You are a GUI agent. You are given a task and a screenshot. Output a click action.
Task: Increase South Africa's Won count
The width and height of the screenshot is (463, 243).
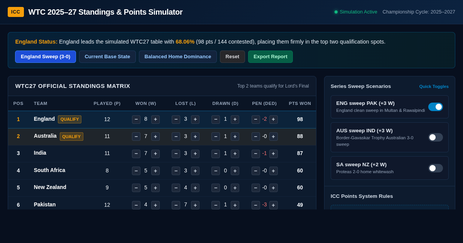pyautogui.click(x=155, y=171)
